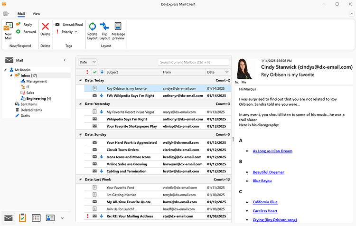356x226 pixels.
Task: Select the Sent Items folder
Action: click(28, 104)
